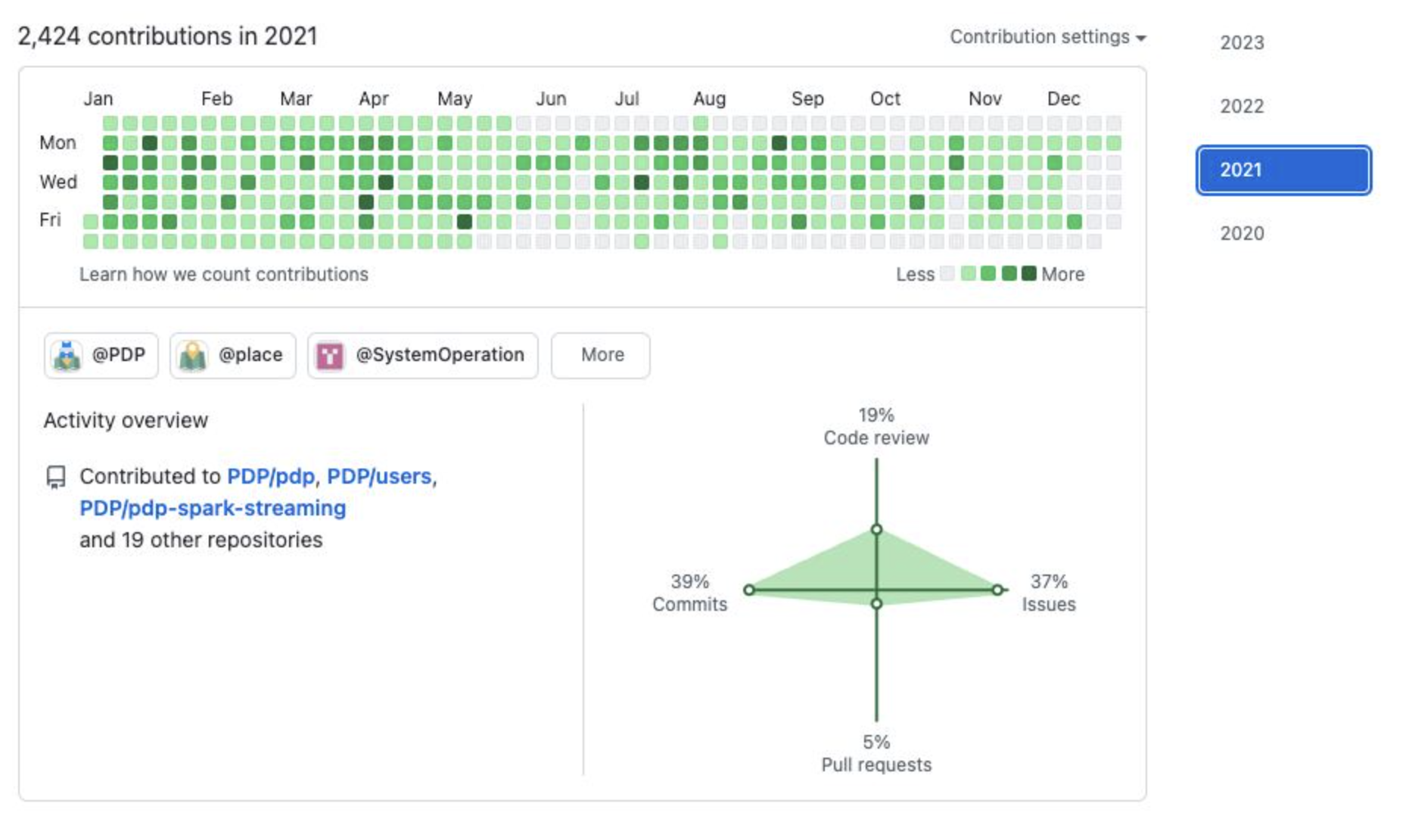Viewport: 1412px width, 819px height.
Task: Open the PDP/pdp repository link
Action: (270, 476)
